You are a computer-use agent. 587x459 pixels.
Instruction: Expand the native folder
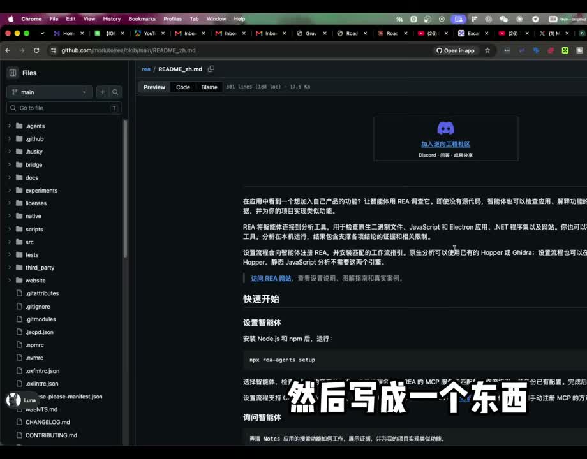click(x=10, y=216)
